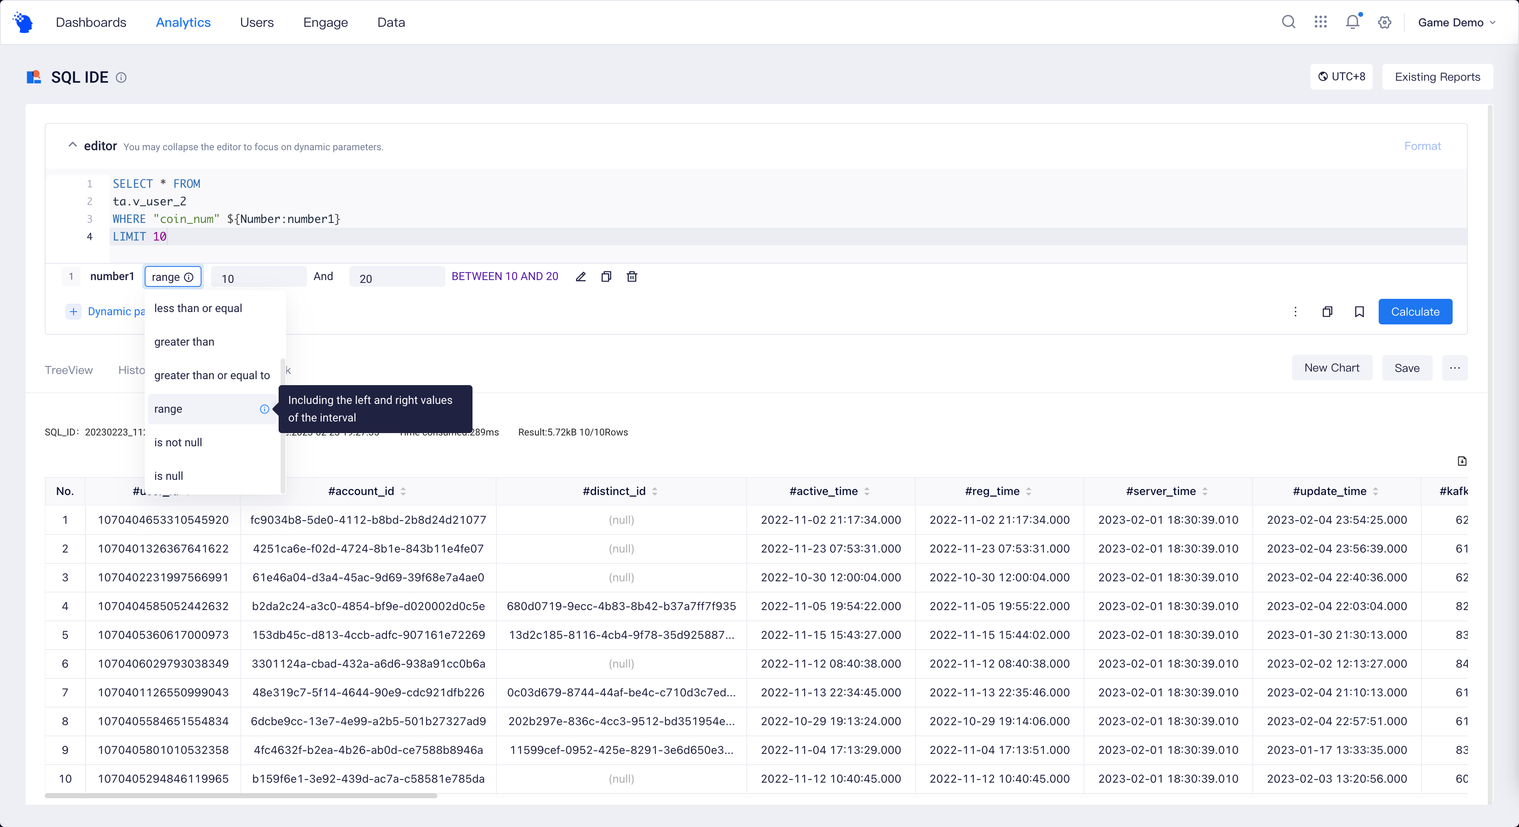The width and height of the screenshot is (1519, 827).
Task: Click 'Result:5.72kB 10/10Rows' status text
Action: point(572,432)
